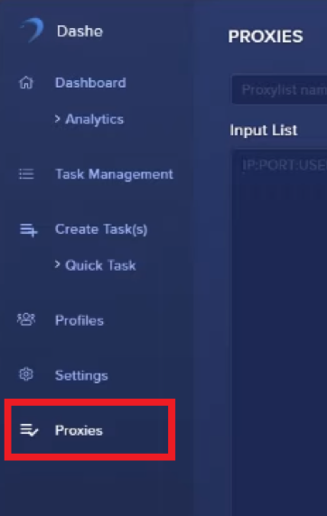This screenshot has width=327, height=516.
Task: Select the Profiles menu label
Action: 79,320
